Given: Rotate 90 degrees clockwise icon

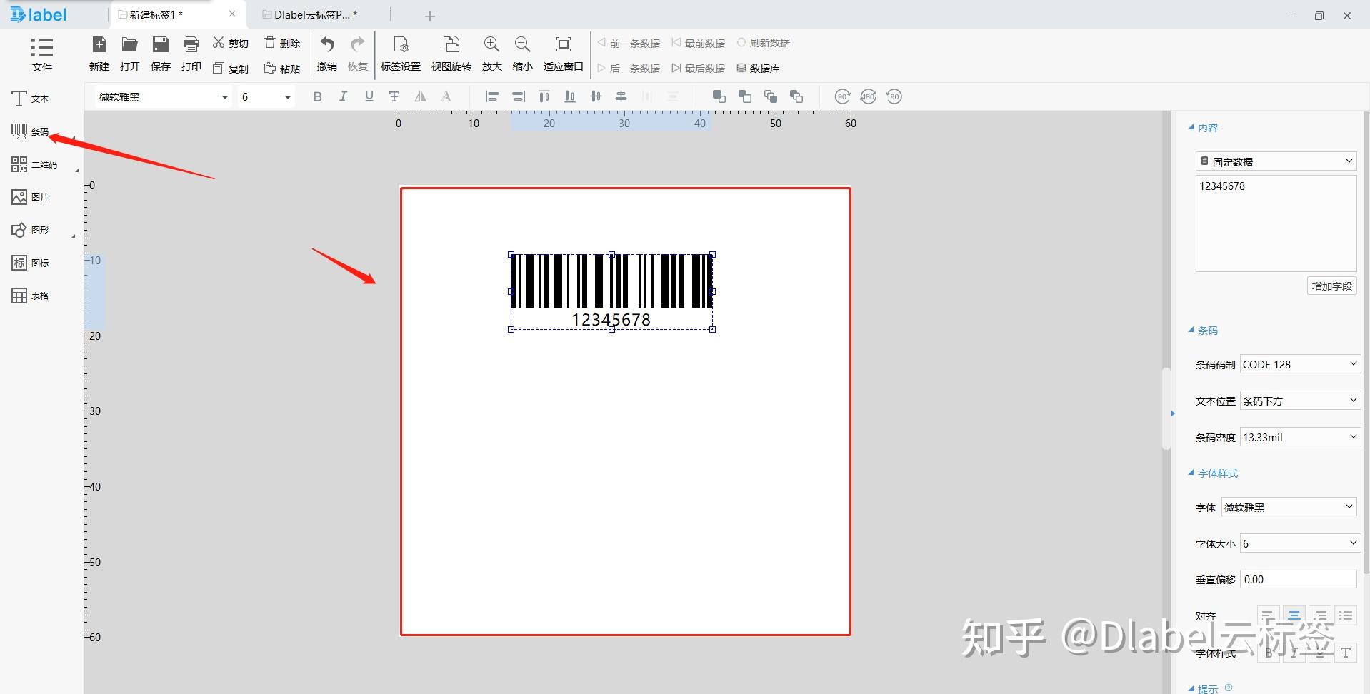Looking at the screenshot, I should point(843,96).
